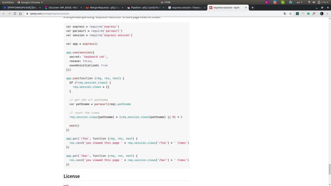Open Slack tray indicator
The width and height of the screenshot is (331, 186).
291,2
